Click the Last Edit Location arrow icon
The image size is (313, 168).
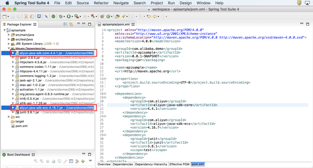tap(149, 16)
